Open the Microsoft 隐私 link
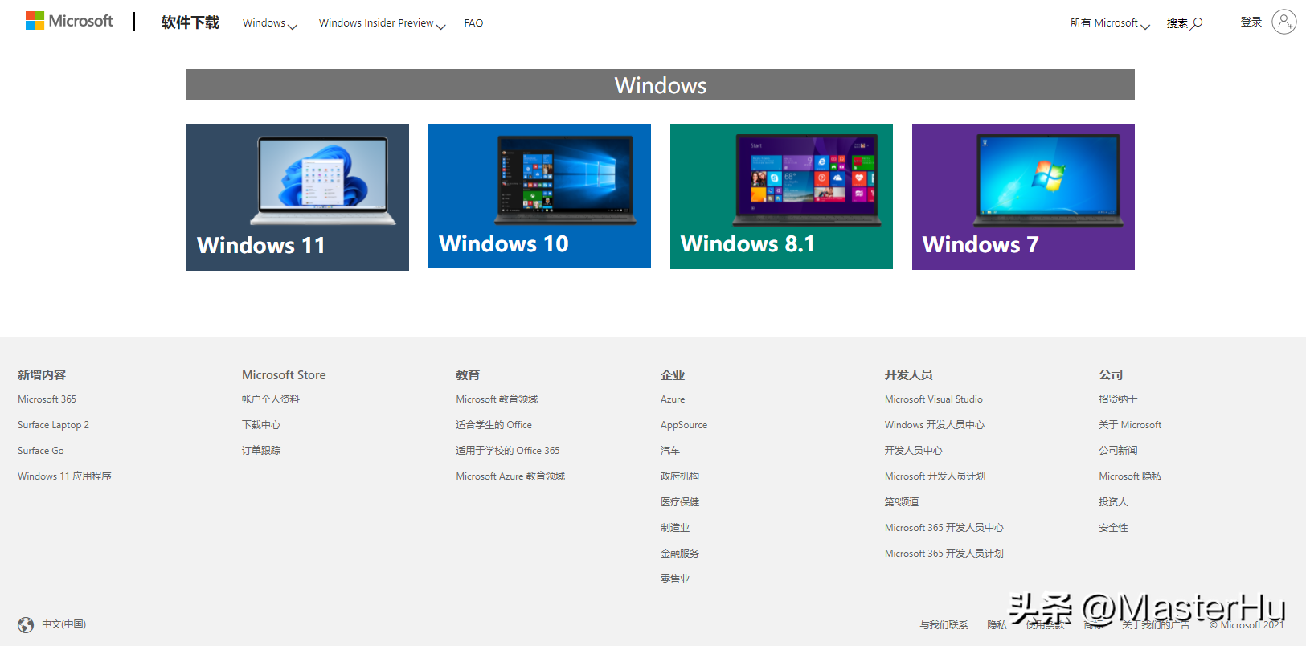This screenshot has width=1306, height=646. coord(1130,476)
